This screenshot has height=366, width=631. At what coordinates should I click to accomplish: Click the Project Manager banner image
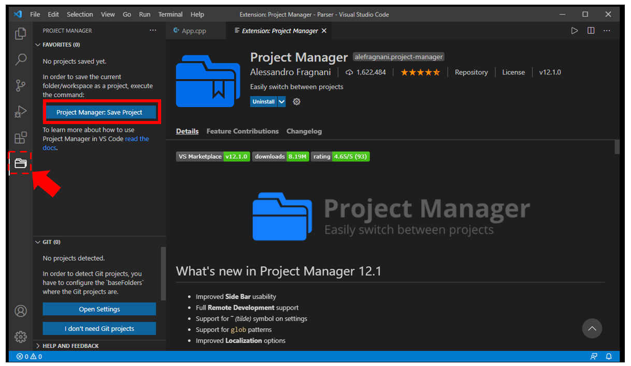[391, 216]
